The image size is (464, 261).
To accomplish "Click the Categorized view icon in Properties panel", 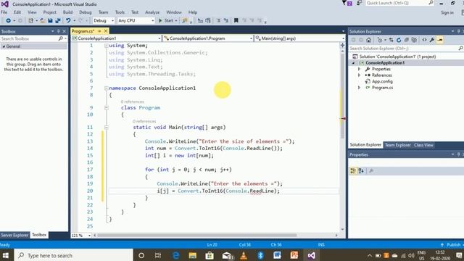I will [353, 171].
